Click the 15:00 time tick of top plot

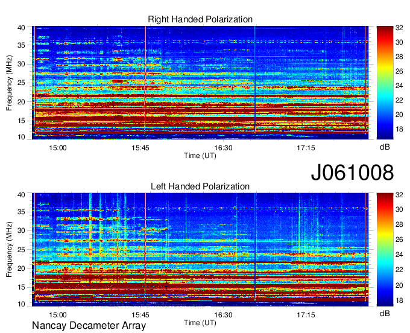click(58, 148)
